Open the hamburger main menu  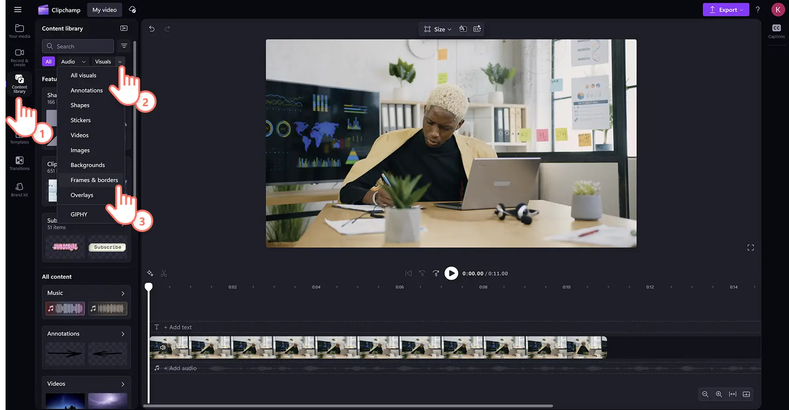[x=18, y=10]
